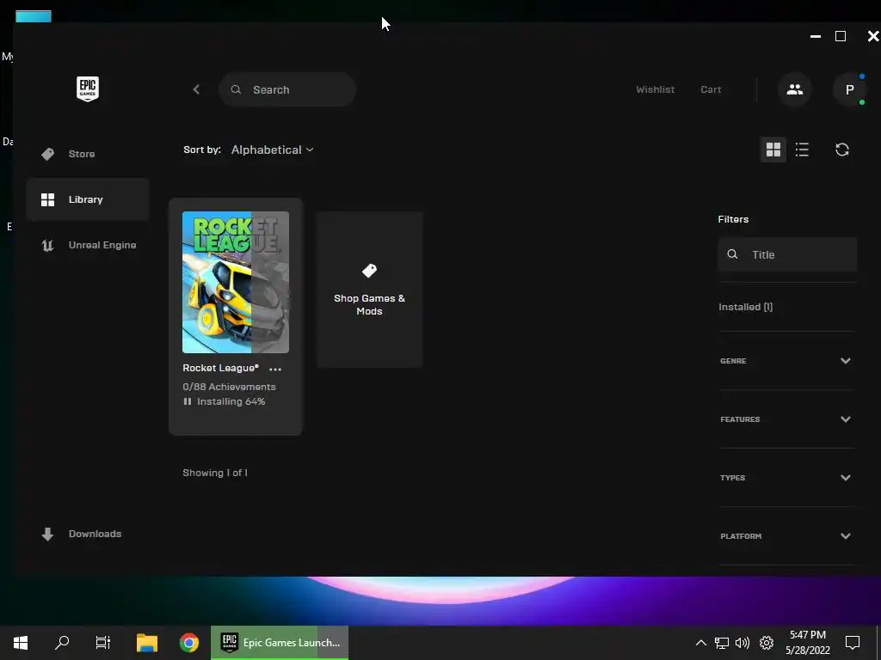Open the P profile avatar menu
The height and width of the screenshot is (660, 881).
tap(849, 89)
